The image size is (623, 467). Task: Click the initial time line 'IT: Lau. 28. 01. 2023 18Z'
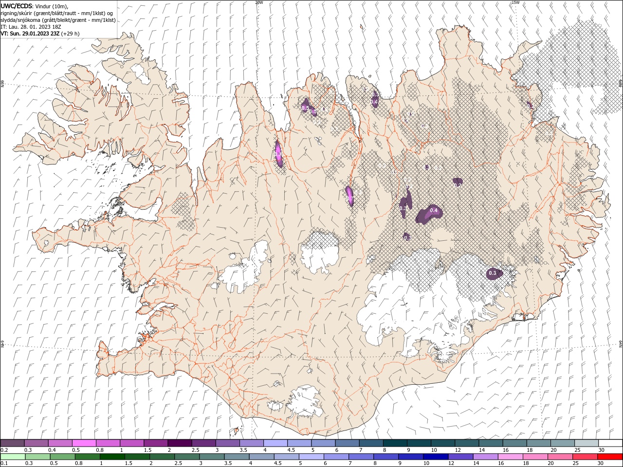click(31, 27)
